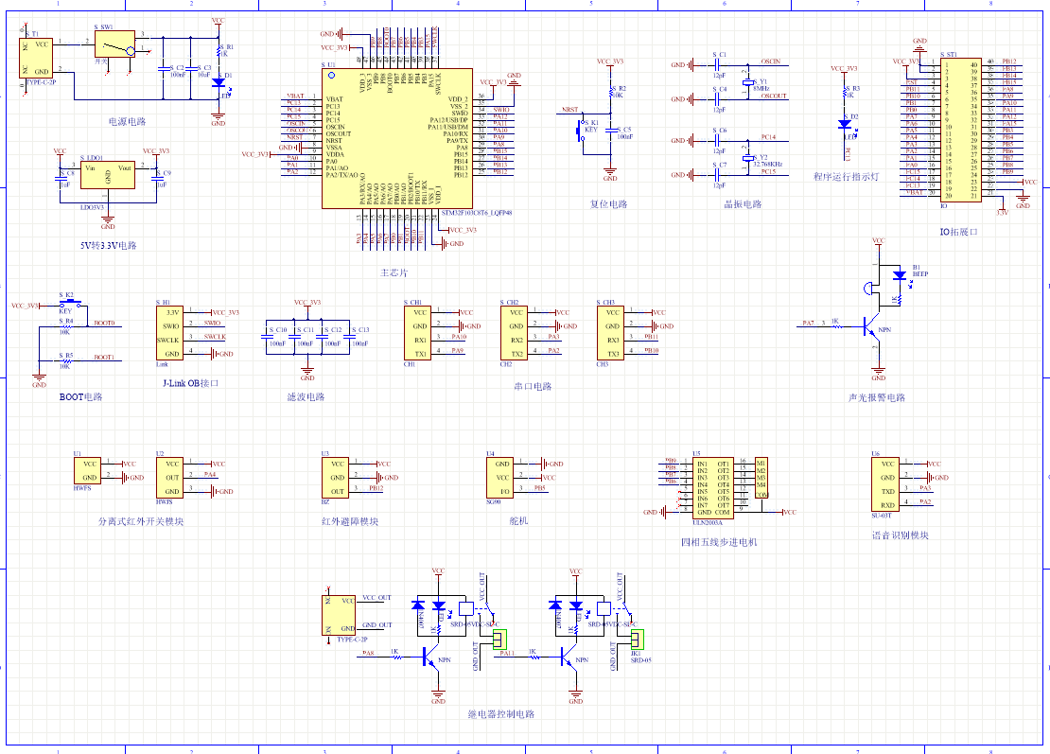
Task: Select the S_K1 reset KEY button symbol
Action: click(579, 130)
